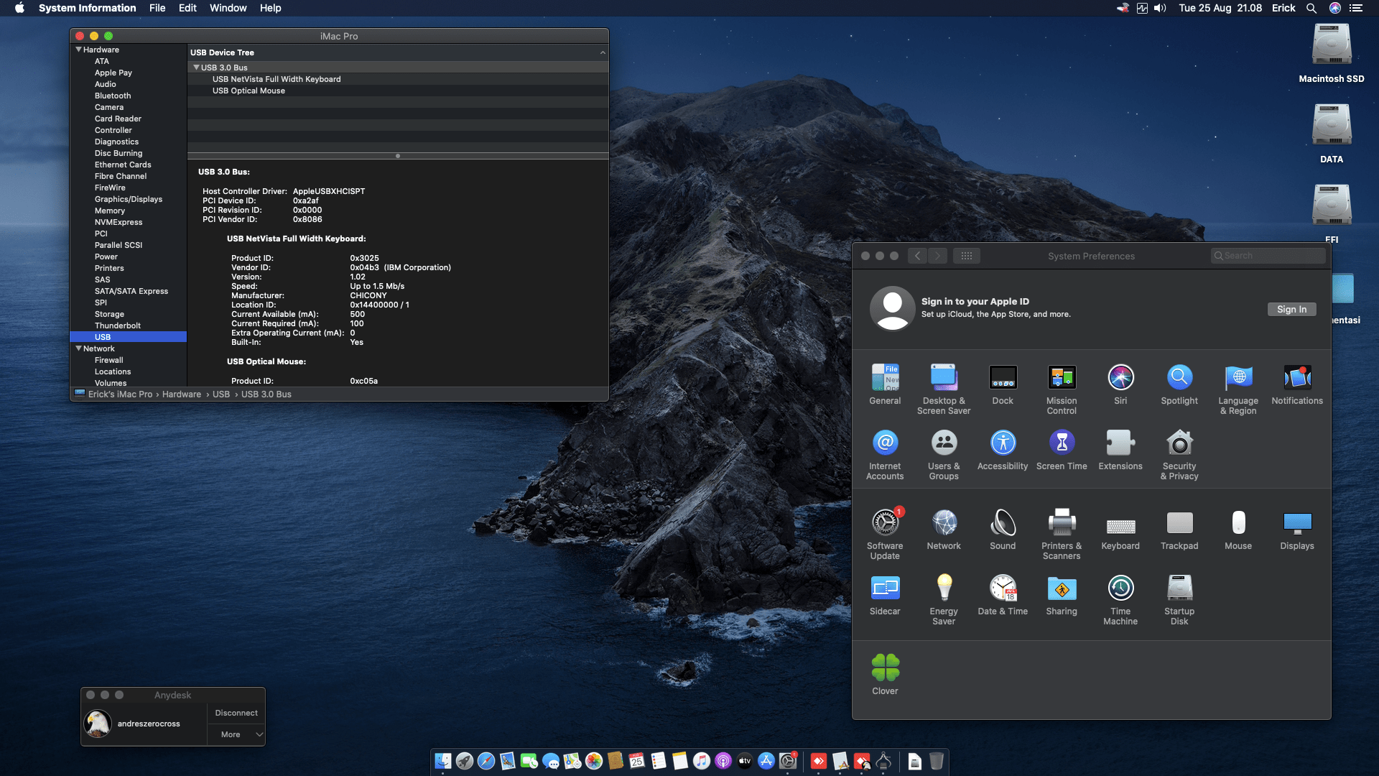Open the Spotlight pane in System Preferences
The width and height of the screenshot is (1379, 776).
pyautogui.click(x=1179, y=384)
